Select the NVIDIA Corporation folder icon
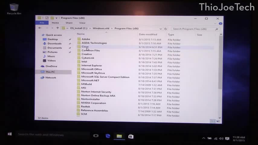 coord(79,103)
